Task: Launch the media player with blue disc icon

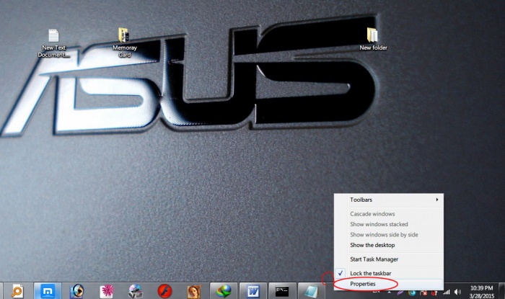Action: (x=76, y=291)
